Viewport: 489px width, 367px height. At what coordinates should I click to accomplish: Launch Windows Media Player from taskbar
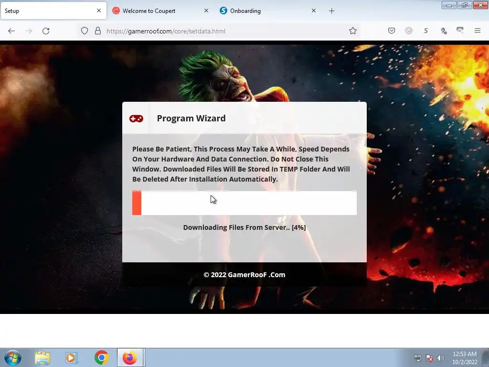click(x=72, y=358)
